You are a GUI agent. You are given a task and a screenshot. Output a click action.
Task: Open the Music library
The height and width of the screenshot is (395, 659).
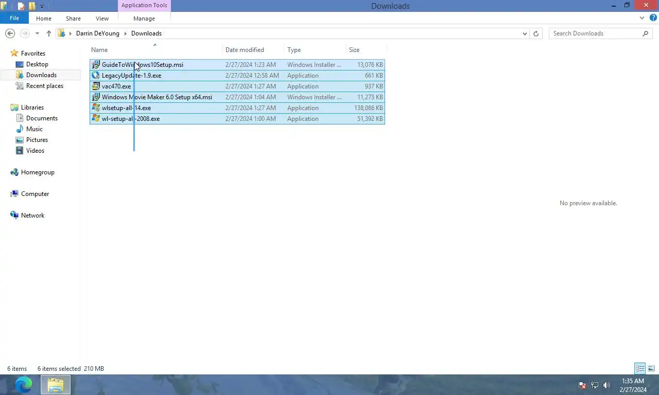click(34, 129)
